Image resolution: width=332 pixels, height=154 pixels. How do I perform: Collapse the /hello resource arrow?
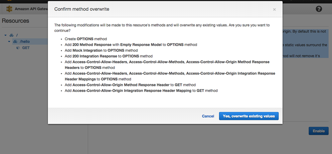9,42
